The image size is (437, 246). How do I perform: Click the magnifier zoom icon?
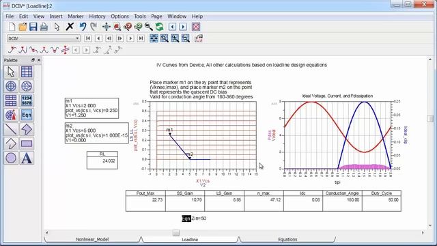pyautogui.click(x=149, y=27)
